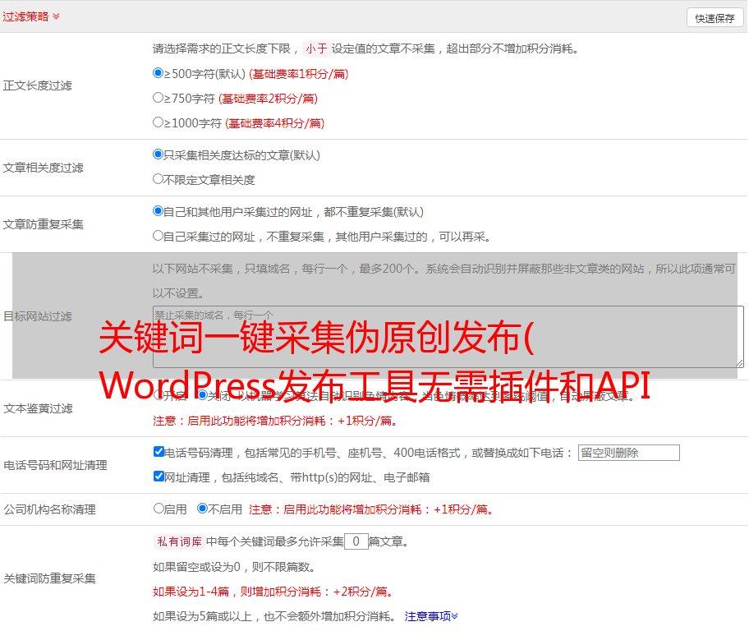
Task: Focus the 留空则删除 replacement phone field
Action: click(x=628, y=453)
